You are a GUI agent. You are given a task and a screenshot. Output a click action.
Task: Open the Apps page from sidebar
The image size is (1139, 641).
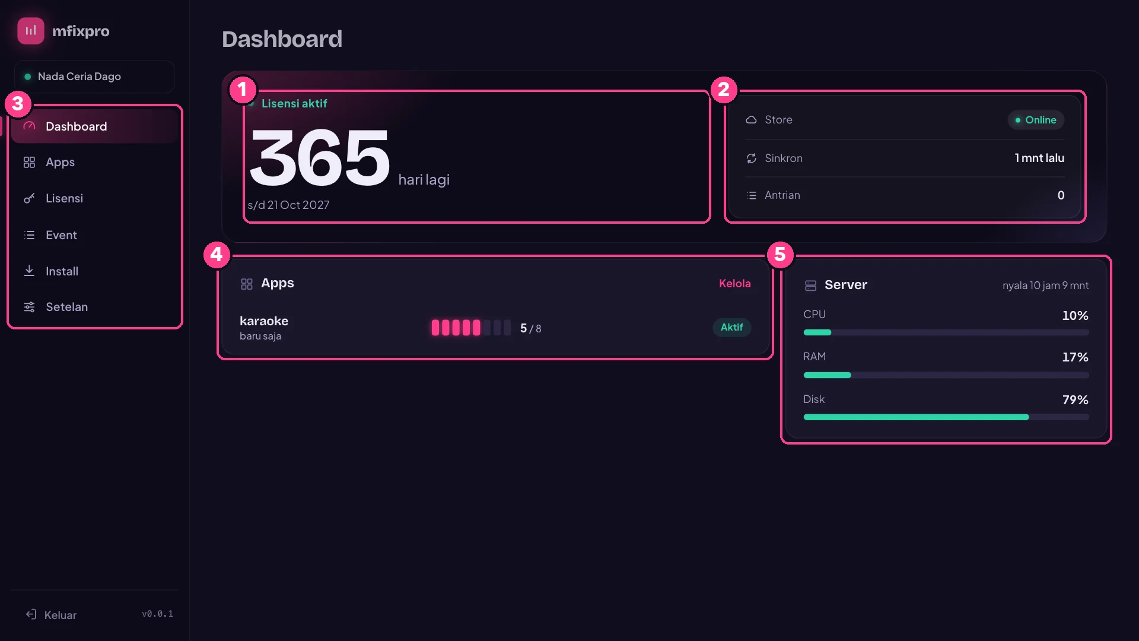(x=95, y=162)
